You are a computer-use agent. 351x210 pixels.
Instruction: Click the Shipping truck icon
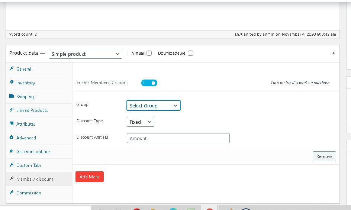[12, 96]
